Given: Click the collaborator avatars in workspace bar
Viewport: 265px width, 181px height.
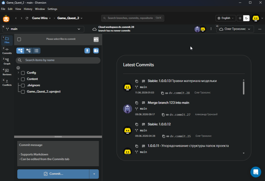Looking at the screenshot, I should point(200,29).
